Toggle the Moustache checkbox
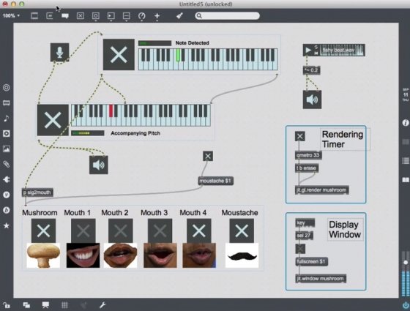The width and height of the screenshot is (410, 311). [242, 231]
